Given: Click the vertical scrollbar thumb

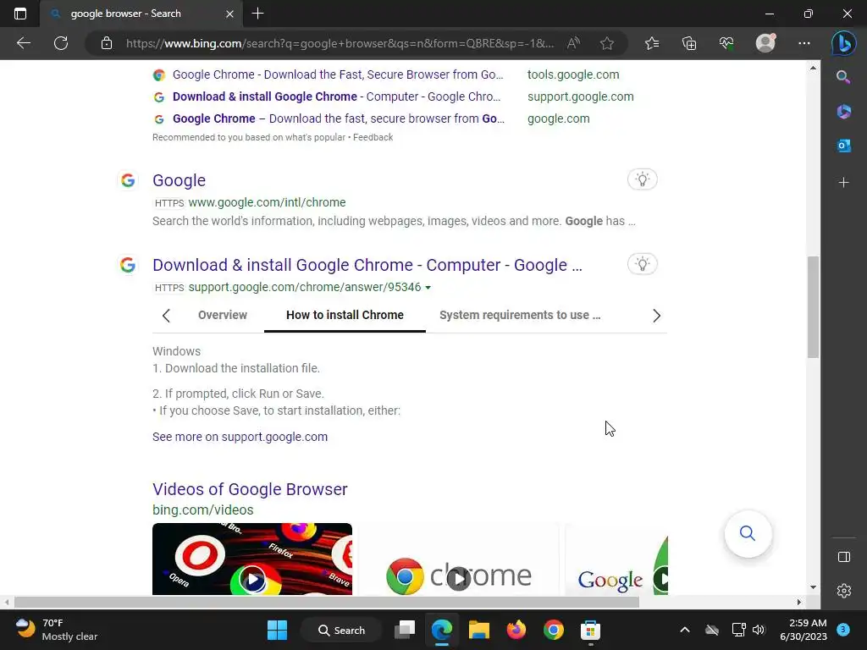Looking at the screenshot, I should (813, 307).
